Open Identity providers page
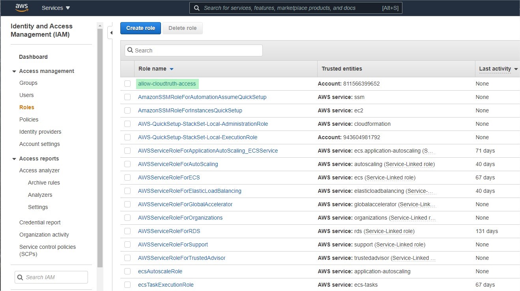 click(x=40, y=132)
